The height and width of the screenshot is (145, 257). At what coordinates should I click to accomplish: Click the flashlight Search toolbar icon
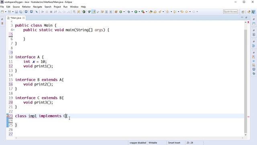tap(160, 12)
